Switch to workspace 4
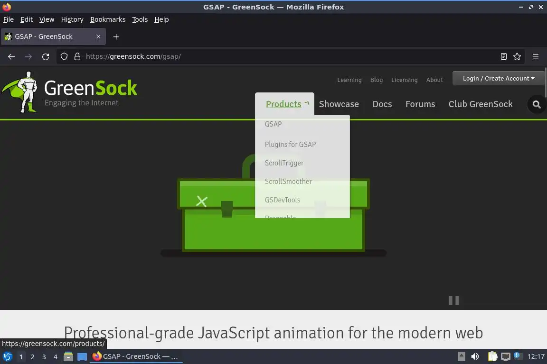This screenshot has width=547, height=364. pos(56,357)
